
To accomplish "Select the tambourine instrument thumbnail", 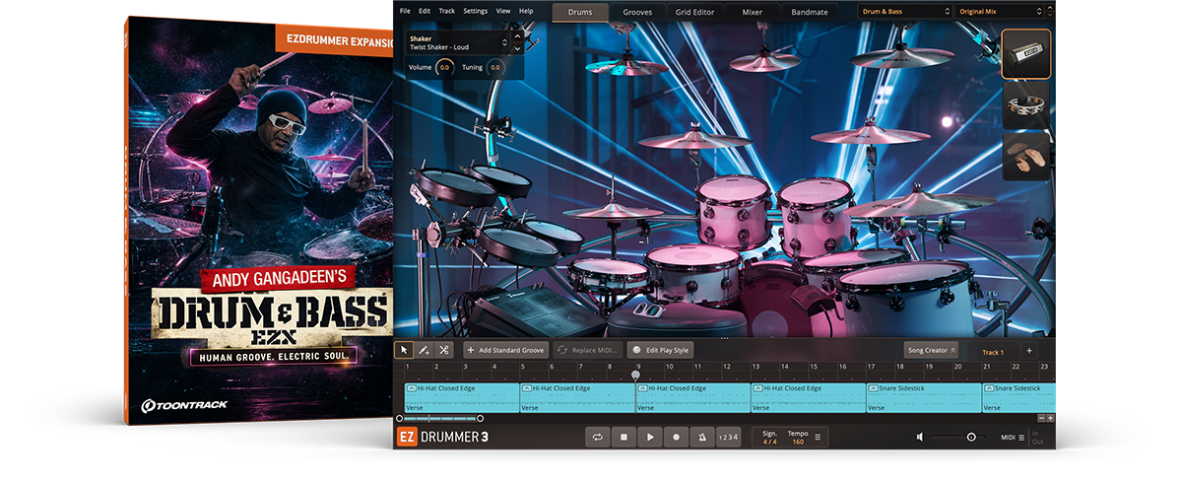I will [x=1026, y=105].
